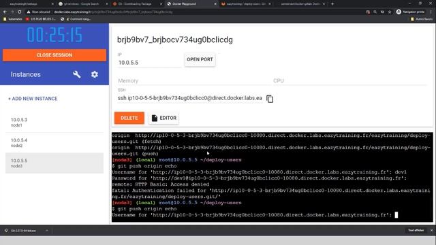Select instance 10.0.5.3 node1
The height and width of the screenshot is (245, 436).
pyautogui.click(x=54, y=122)
